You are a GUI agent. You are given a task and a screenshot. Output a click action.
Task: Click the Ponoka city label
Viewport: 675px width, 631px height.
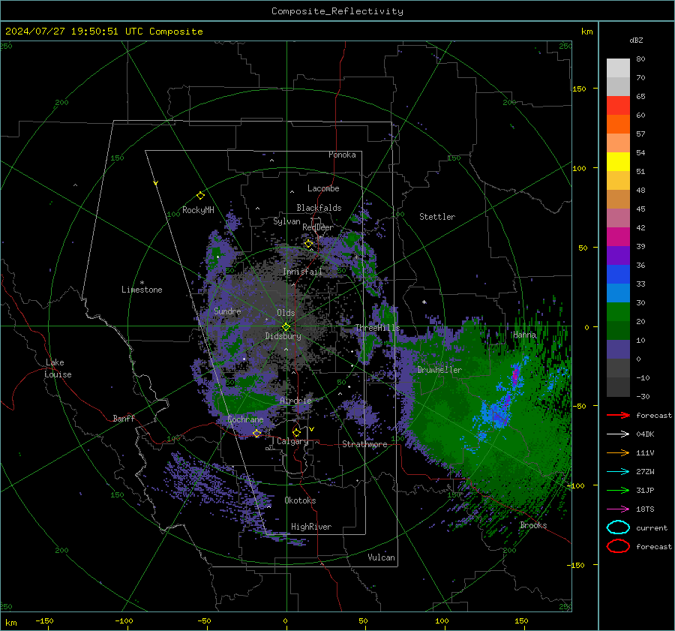(342, 155)
